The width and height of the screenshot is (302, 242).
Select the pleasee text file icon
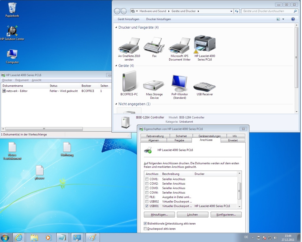pos(40,172)
